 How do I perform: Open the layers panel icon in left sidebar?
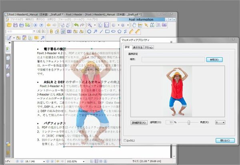click(x=8, y=75)
